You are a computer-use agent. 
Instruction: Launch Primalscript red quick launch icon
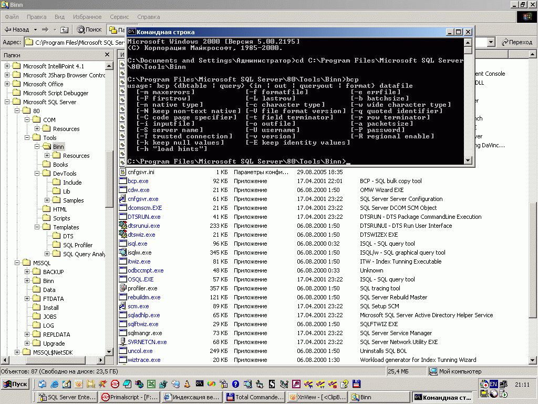pos(115,384)
